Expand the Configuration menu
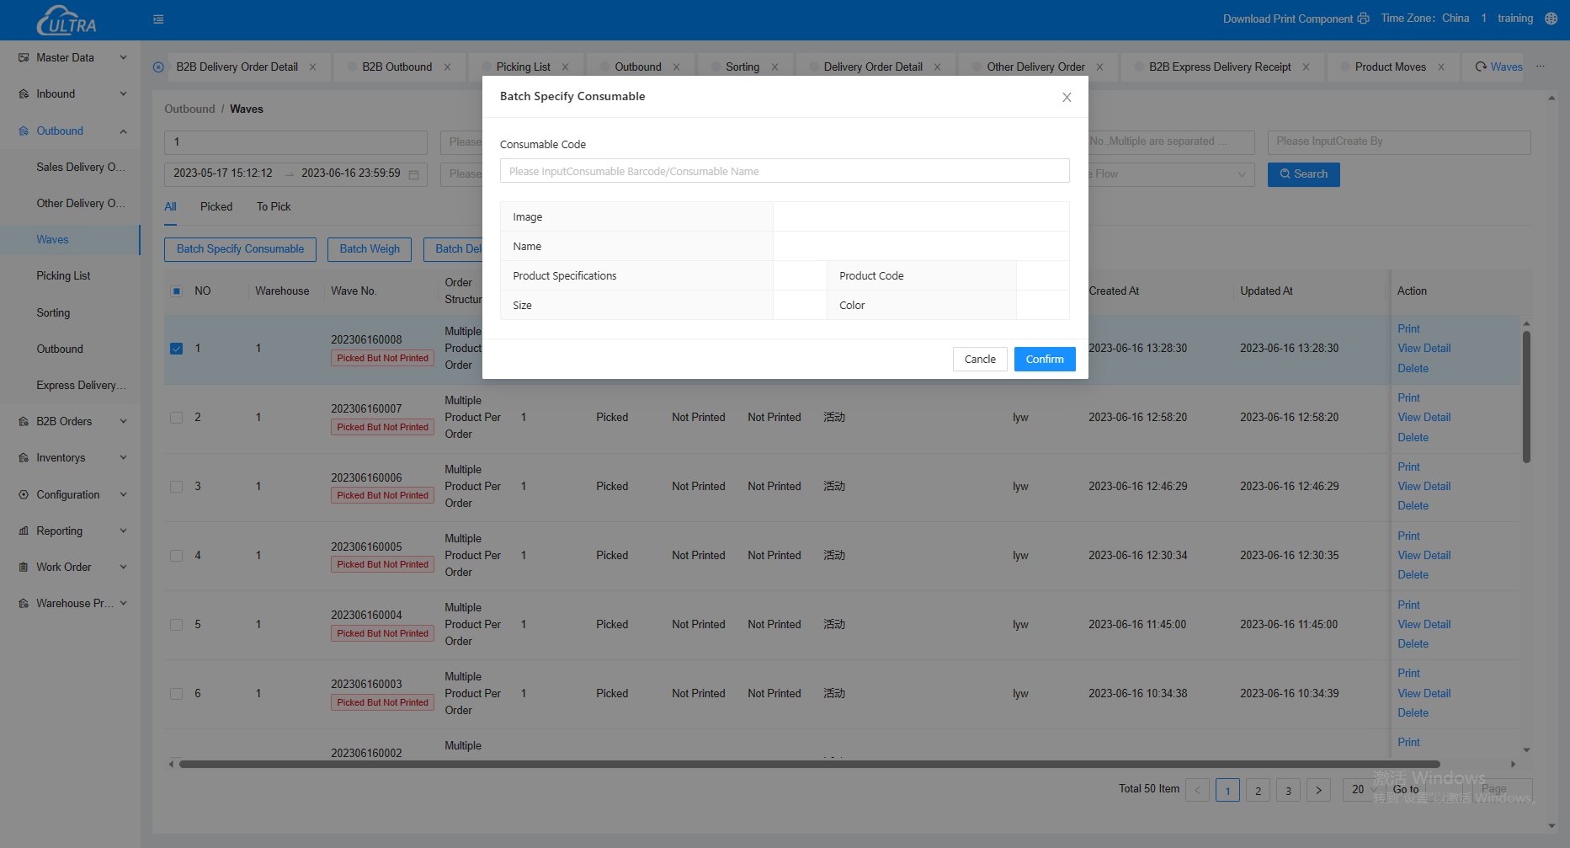Image resolution: width=1570 pixels, height=848 pixels. click(123, 495)
